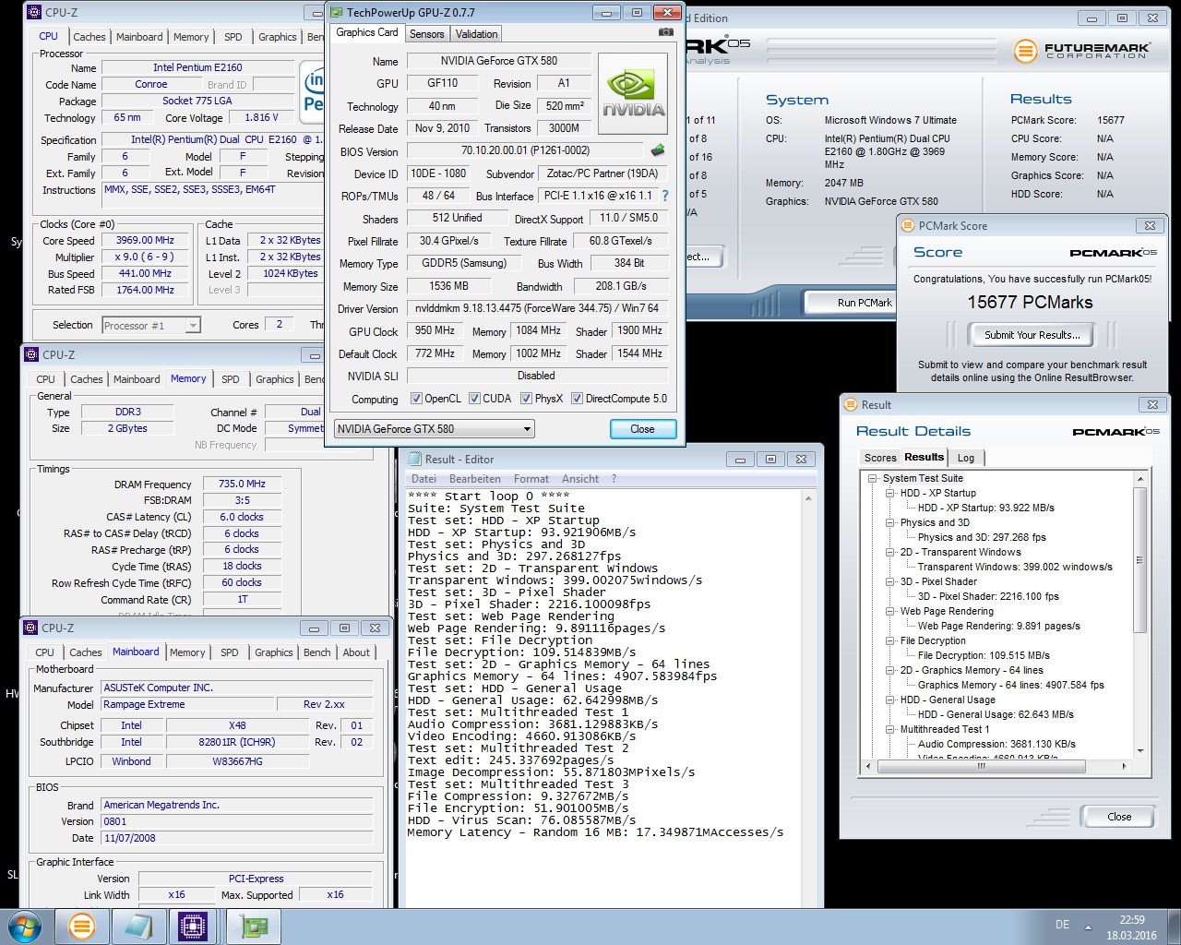This screenshot has height=945, width=1181.
Task: Click the Futuremark PCMark taskbar icon
Action: (82, 926)
